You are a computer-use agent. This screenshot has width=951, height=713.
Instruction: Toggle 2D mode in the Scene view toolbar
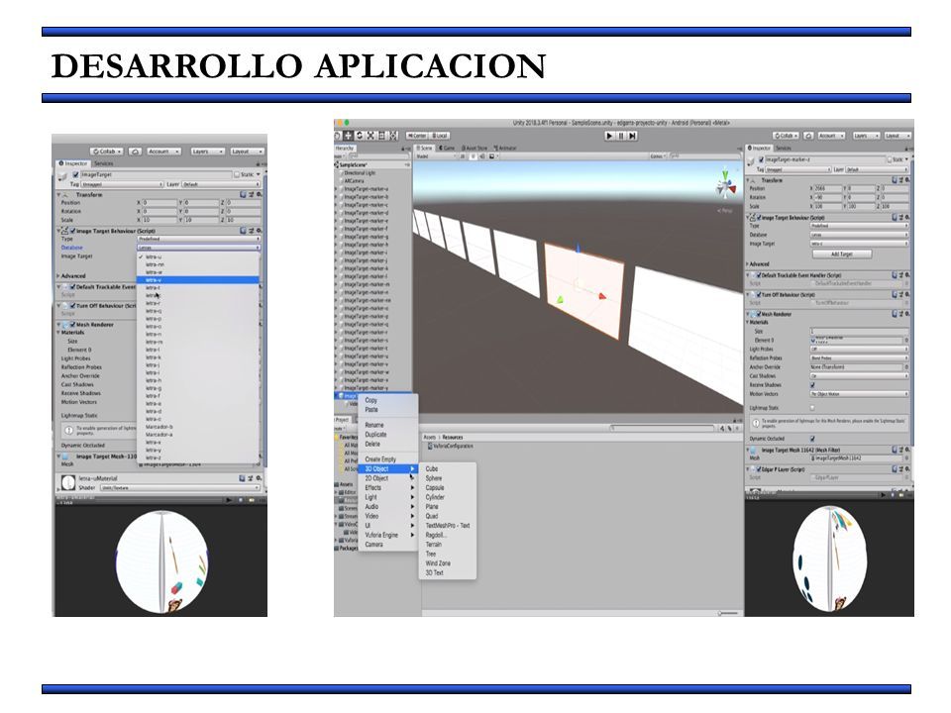click(x=463, y=156)
